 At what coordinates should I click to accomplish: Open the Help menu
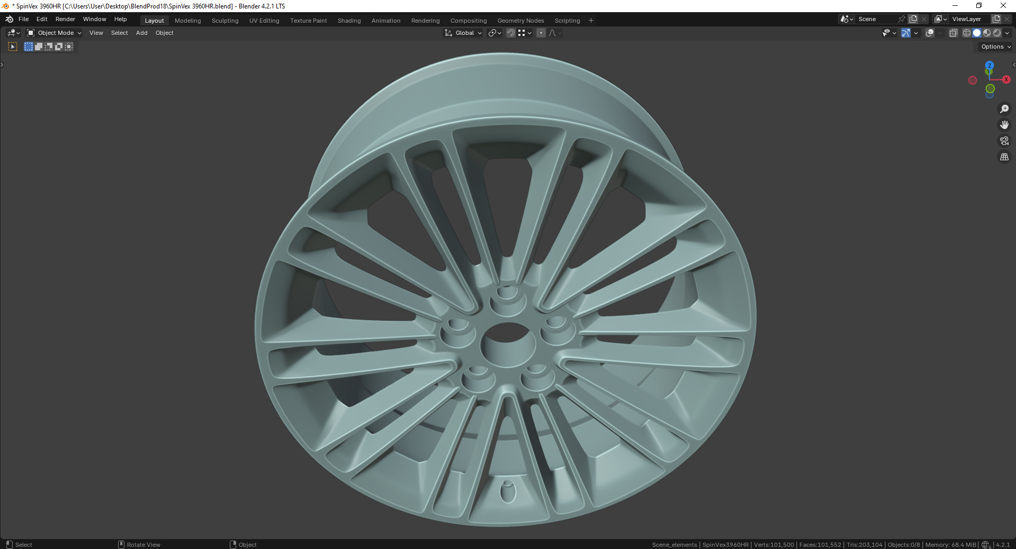click(121, 19)
